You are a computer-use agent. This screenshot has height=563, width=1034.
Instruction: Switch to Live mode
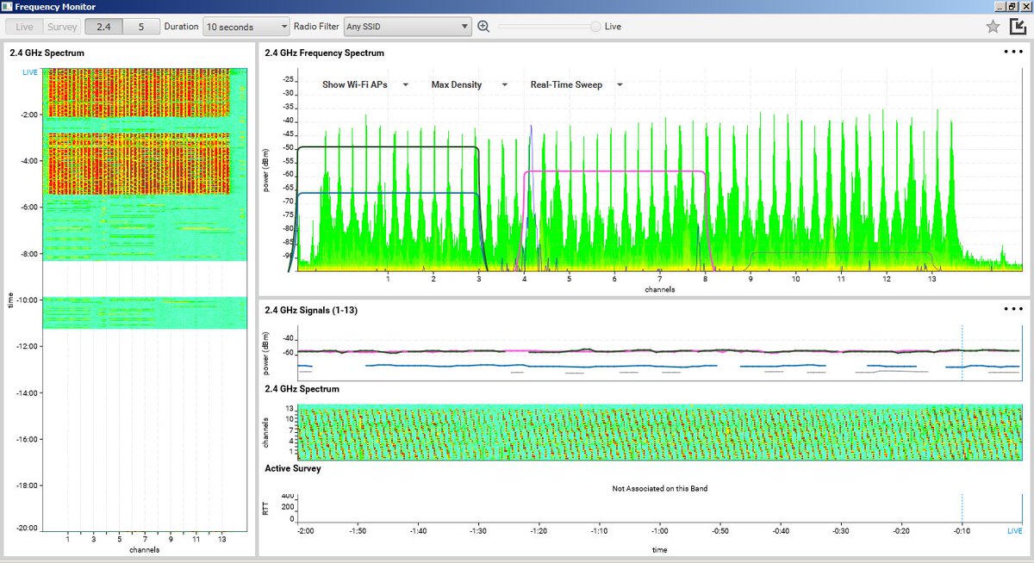pyautogui.click(x=26, y=27)
